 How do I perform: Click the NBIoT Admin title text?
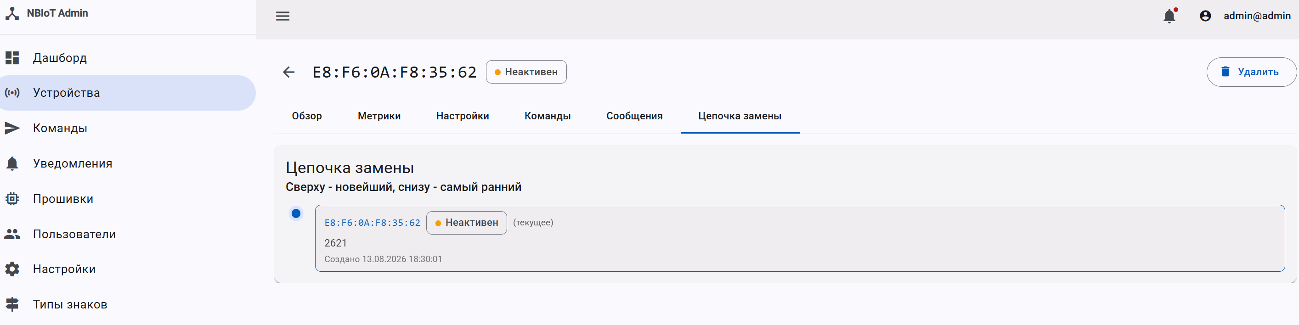point(57,14)
